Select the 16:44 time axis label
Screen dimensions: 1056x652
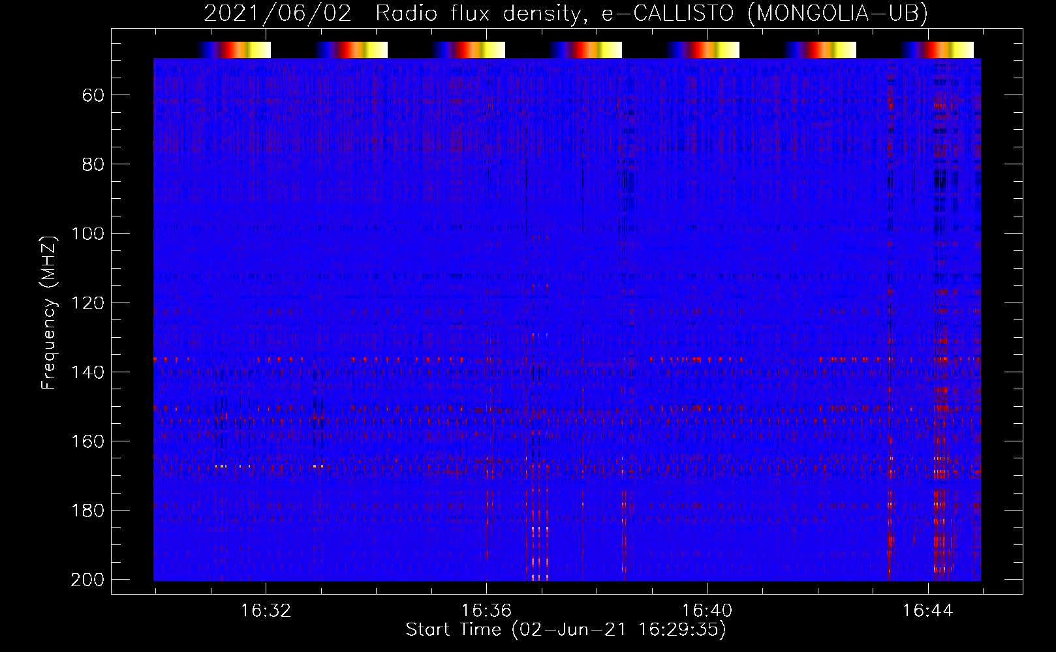[x=927, y=611]
